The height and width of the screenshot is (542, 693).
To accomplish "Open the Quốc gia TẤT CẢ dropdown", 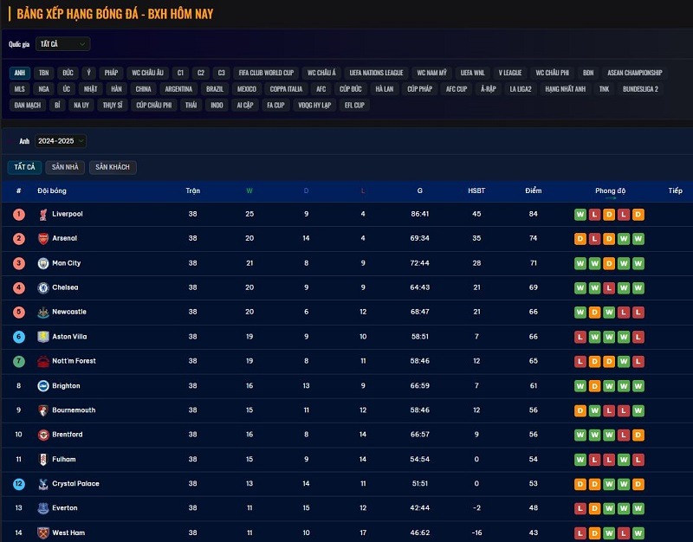I will coord(62,44).
